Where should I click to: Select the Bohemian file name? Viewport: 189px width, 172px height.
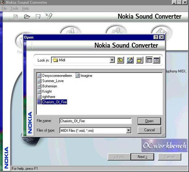click(x=50, y=86)
